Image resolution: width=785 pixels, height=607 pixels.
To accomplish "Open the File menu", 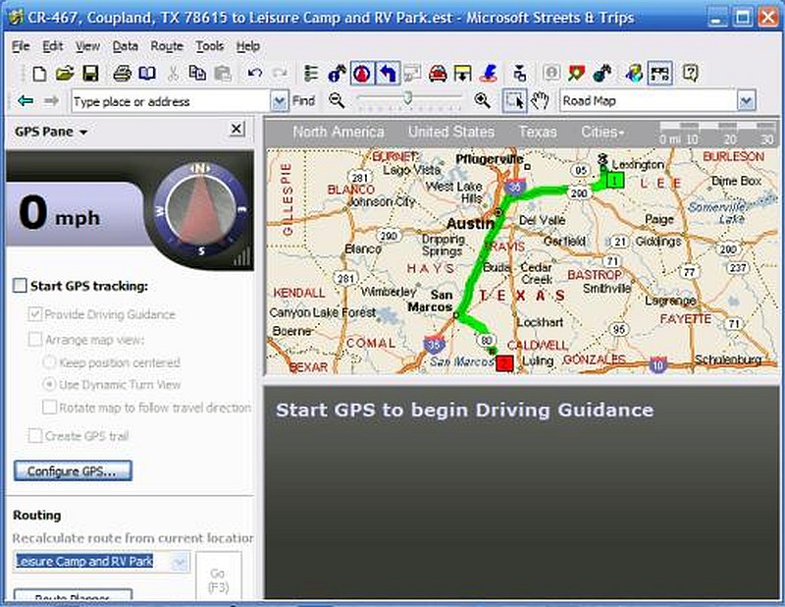I will pos(21,46).
